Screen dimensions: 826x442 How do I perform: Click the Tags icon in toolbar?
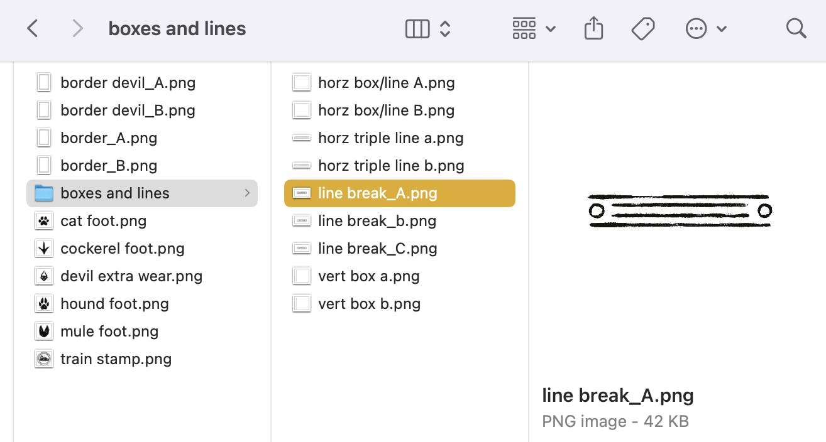pyautogui.click(x=643, y=28)
